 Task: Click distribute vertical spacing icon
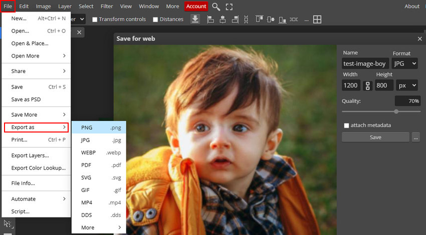tap(246, 19)
